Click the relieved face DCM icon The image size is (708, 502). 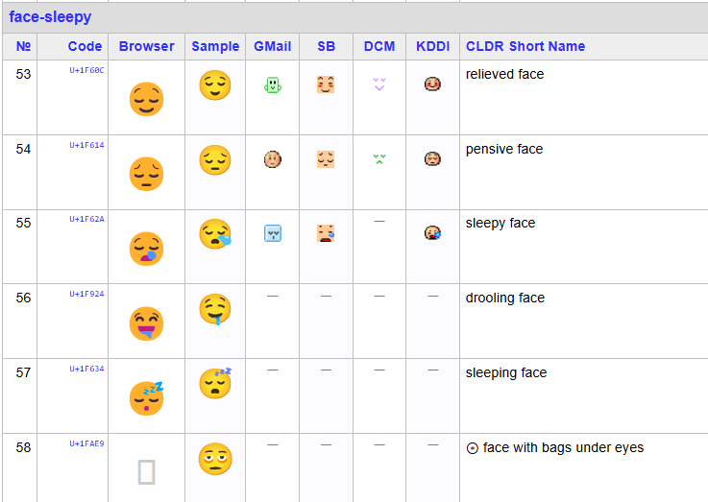378,84
